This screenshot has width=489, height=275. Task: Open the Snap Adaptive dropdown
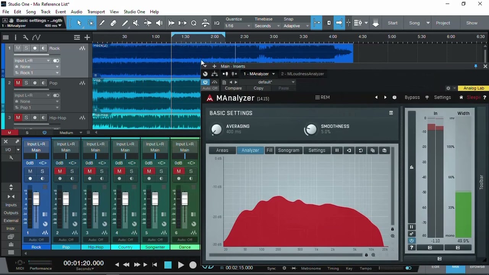coord(296,26)
